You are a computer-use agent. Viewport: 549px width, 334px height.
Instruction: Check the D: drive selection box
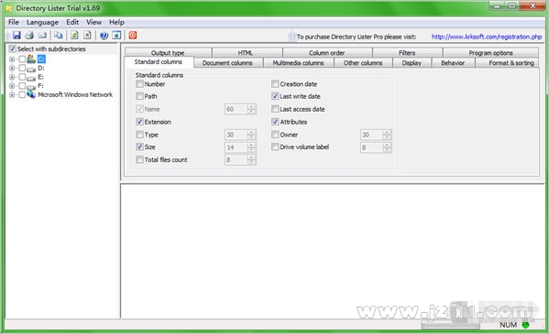22,68
